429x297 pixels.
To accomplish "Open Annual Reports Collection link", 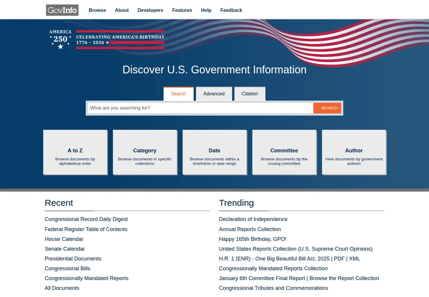I will (x=250, y=229).
